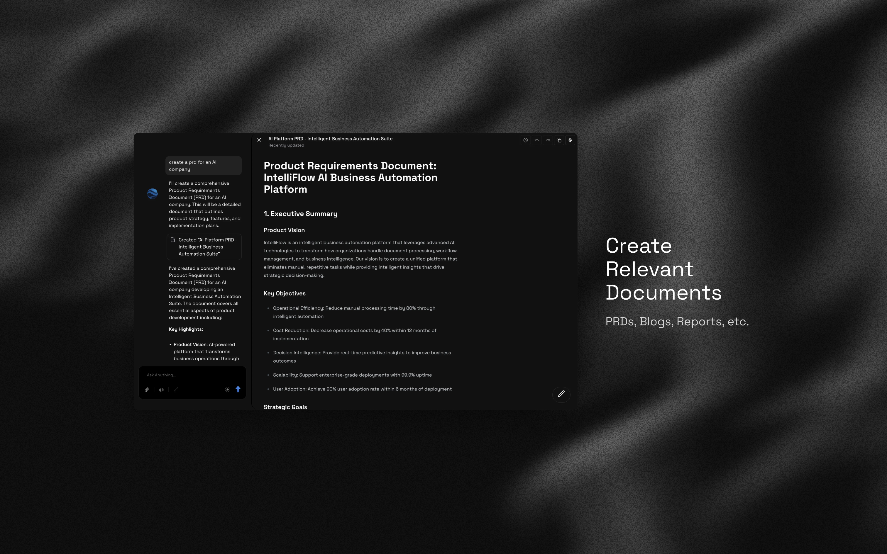Image resolution: width=887 pixels, height=554 pixels.
Task: Click the @ mention icon
Action: (x=161, y=390)
